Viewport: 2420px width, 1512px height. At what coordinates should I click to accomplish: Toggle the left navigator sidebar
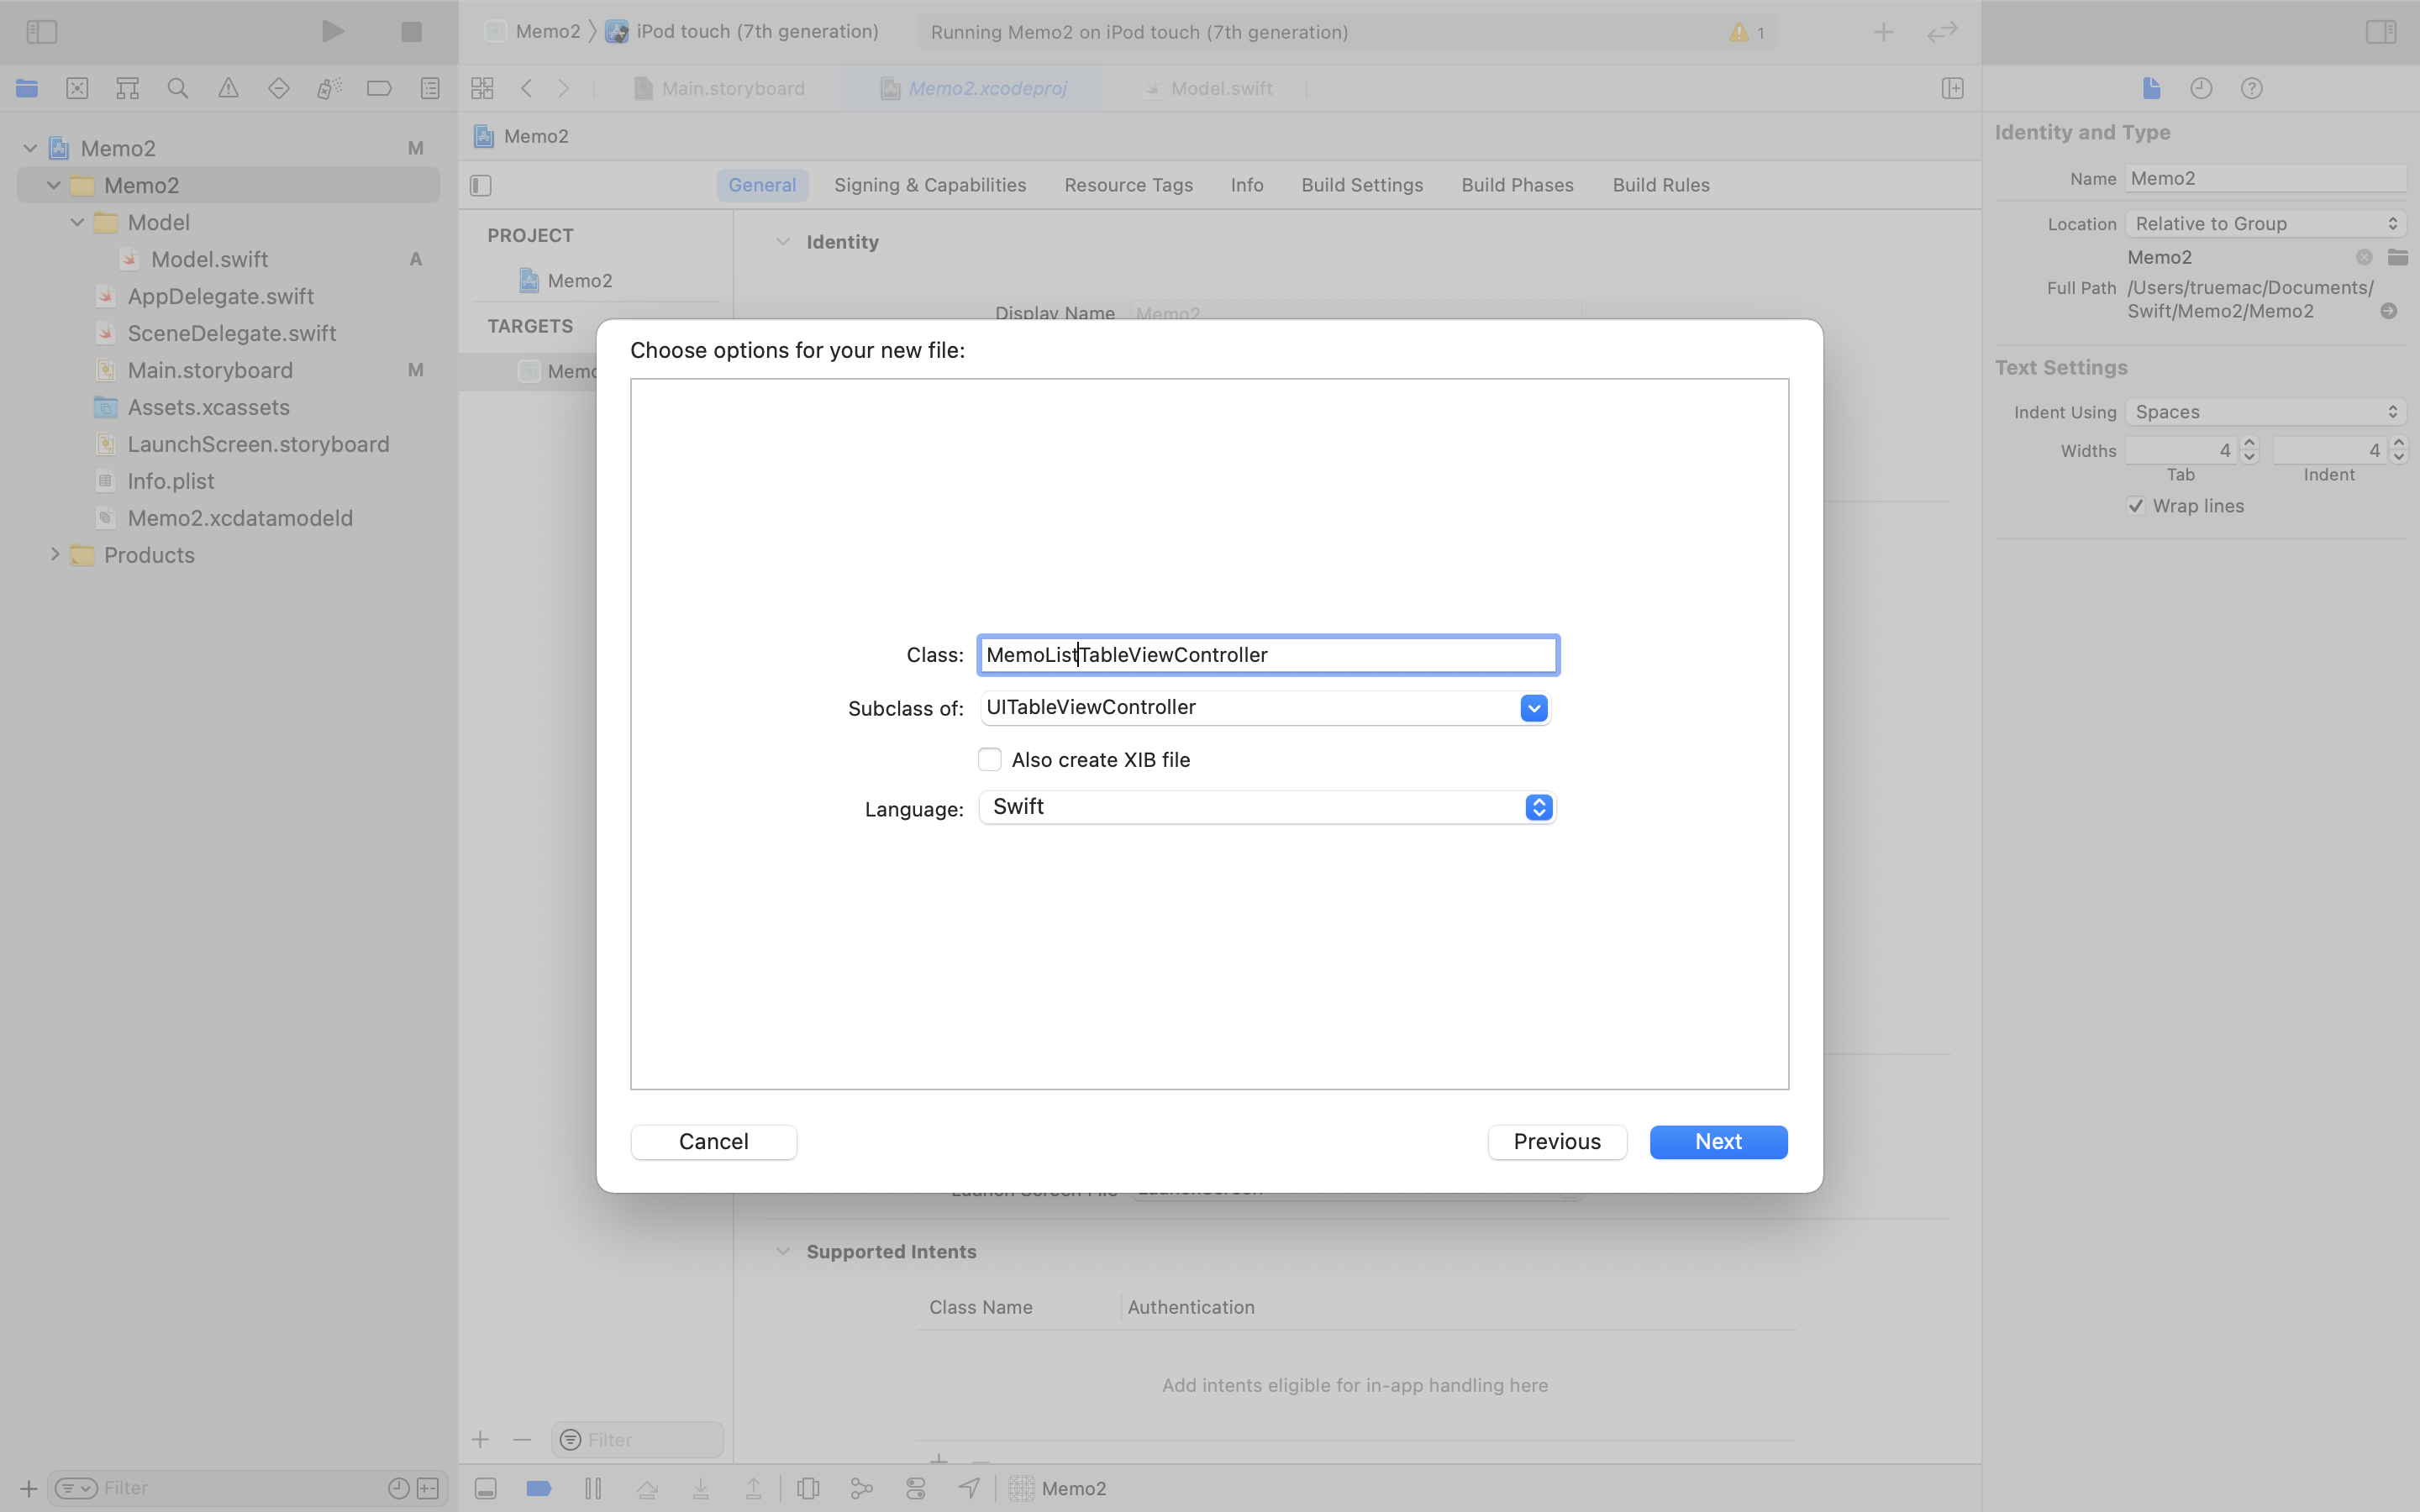[x=41, y=31]
